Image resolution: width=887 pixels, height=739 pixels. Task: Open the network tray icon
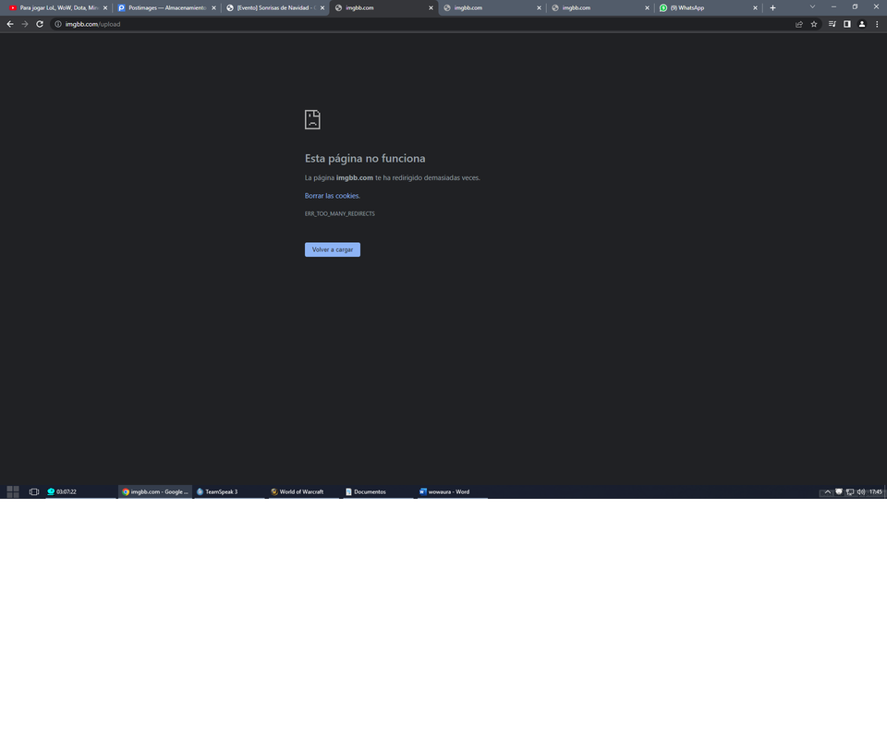pyautogui.click(x=850, y=492)
